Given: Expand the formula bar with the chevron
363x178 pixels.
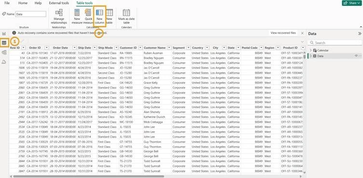Looking at the screenshot, I should pos(302,42).
